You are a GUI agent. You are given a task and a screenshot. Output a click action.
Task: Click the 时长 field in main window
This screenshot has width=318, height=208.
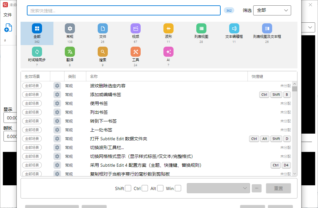[x=10, y=136]
